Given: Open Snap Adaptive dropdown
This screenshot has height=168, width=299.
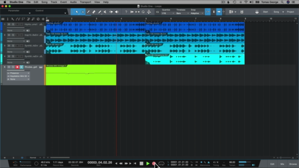Looking at the screenshot, I should [x=197, y=14].
